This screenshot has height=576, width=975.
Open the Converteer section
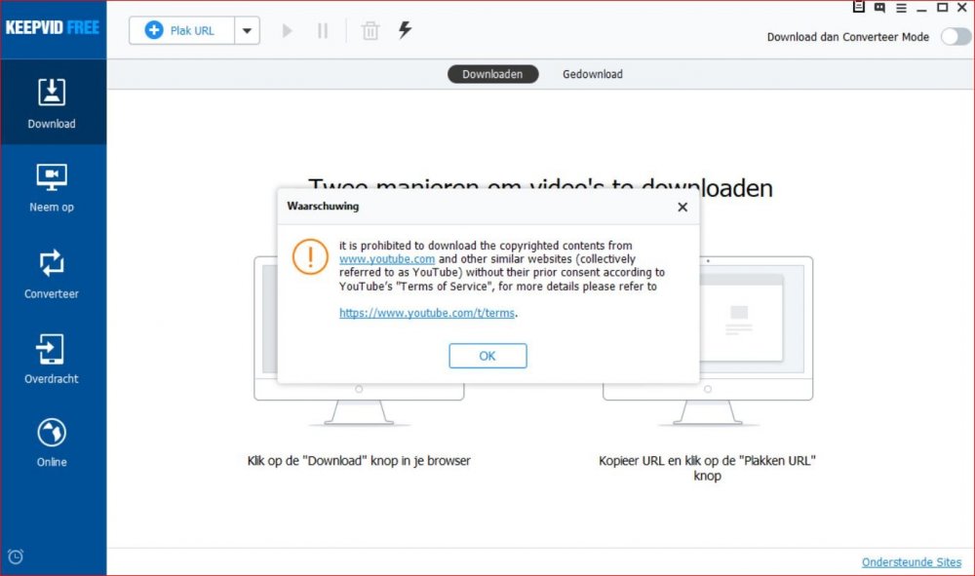[x=52, y=274]
